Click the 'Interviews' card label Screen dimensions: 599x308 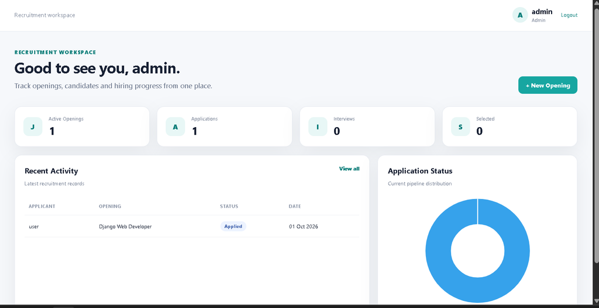[344, 119]
